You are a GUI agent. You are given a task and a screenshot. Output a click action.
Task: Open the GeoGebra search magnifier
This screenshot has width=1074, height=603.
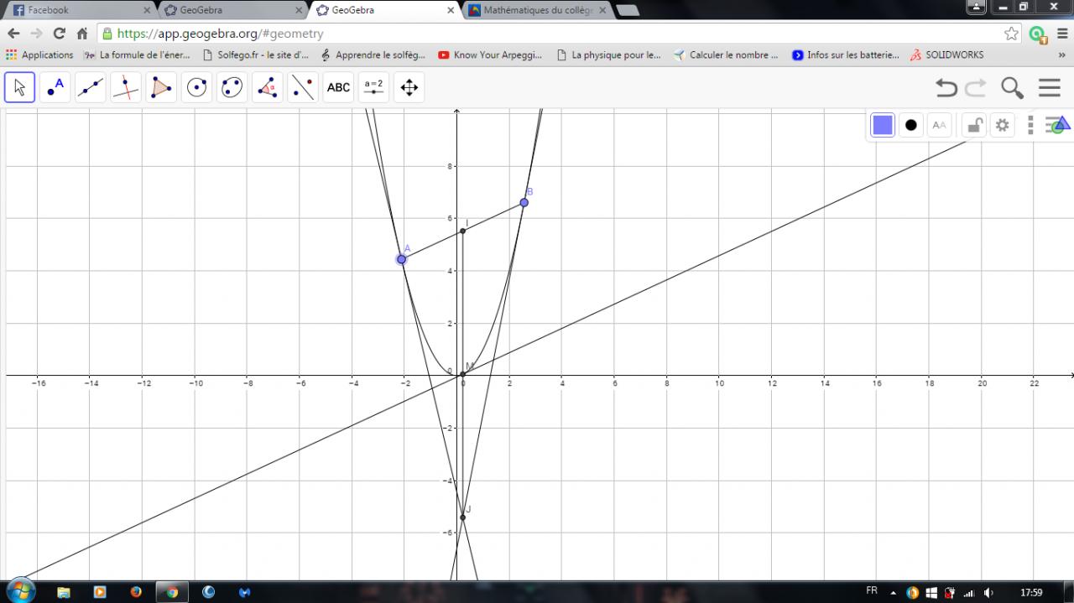coord(1013,87)
